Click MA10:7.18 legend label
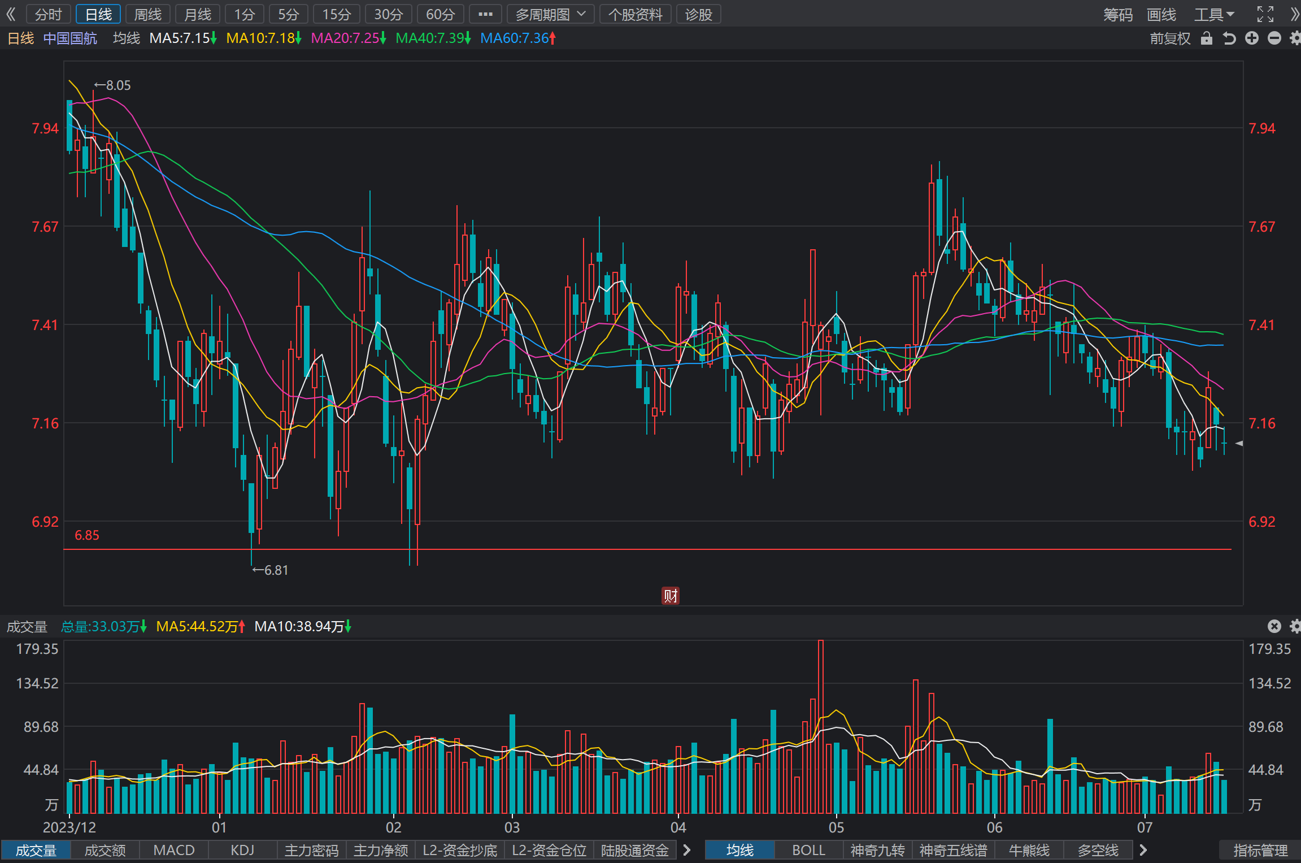This screenshot has height=863, width=1301. click(264, 38)
